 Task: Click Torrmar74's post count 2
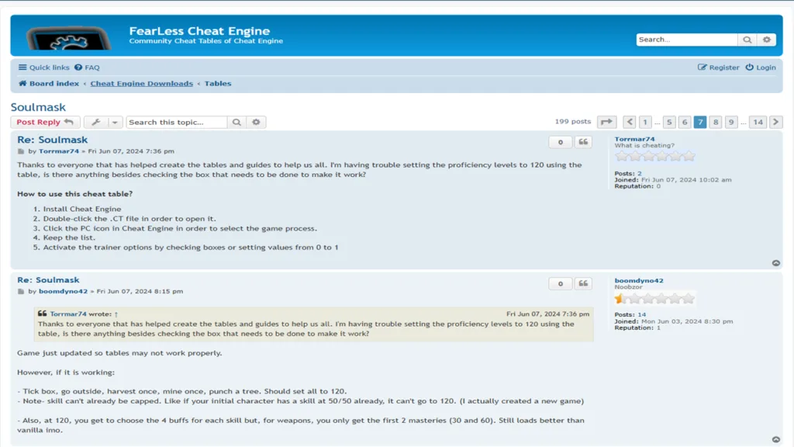640,173
